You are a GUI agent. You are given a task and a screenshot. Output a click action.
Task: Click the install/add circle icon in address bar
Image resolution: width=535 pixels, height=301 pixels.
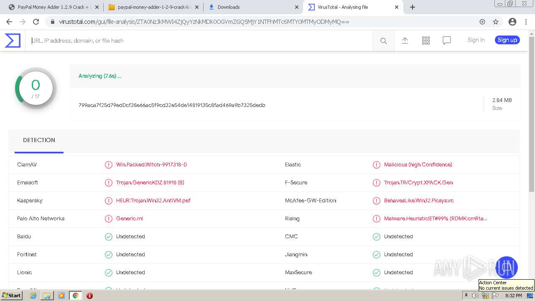pyautogui.click(x=482, y=22)
